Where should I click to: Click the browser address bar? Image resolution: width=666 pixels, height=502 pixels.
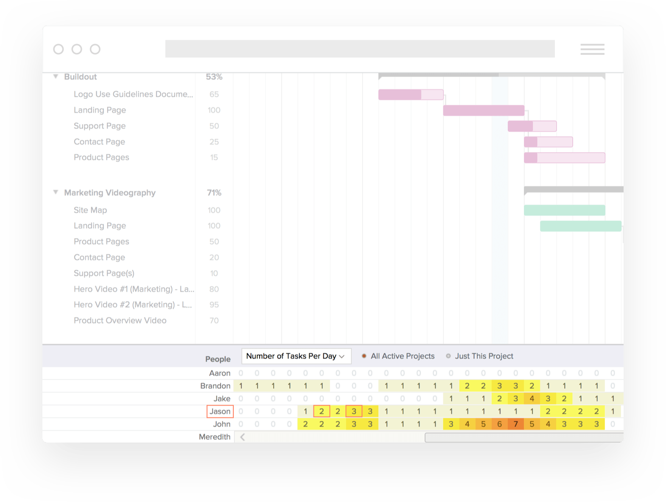click(360, 49)
